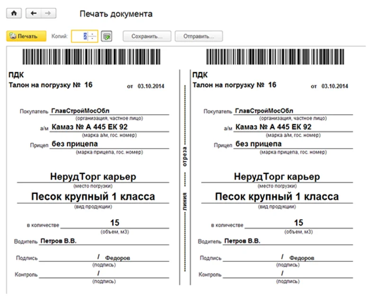The height and width of the screenshot is (296, 368).
Task: Open the Отправить... send dialog
Action: point(198,36)
